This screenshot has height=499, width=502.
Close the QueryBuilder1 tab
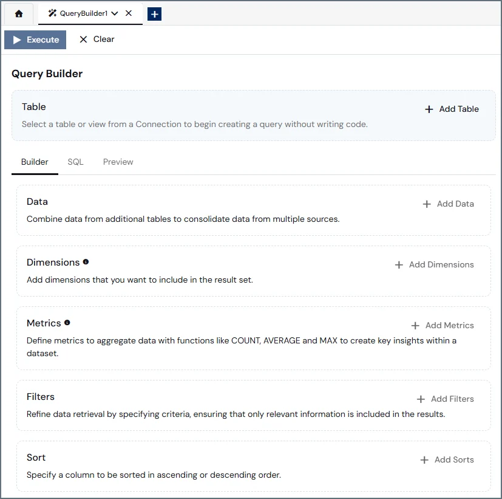[128, 13]
